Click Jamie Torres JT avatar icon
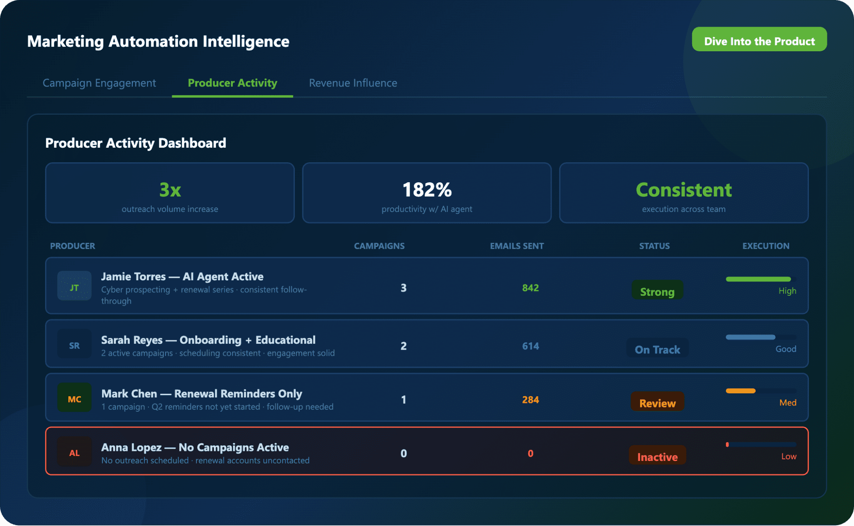854x526 pixels. tap(74, 286)
